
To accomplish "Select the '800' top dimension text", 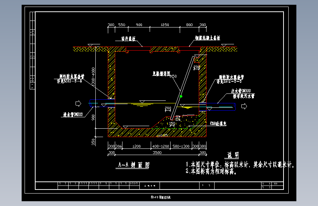I will click(189, 25).
